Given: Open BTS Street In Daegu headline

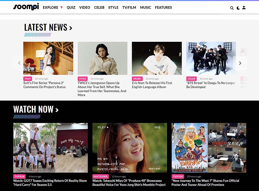Looking at the screenshot, I should tap(211, 85).
